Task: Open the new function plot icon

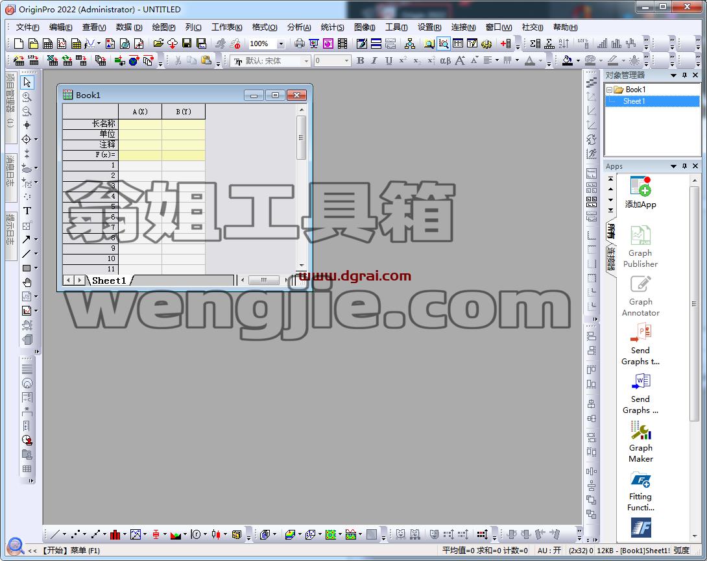Action: 90,44
